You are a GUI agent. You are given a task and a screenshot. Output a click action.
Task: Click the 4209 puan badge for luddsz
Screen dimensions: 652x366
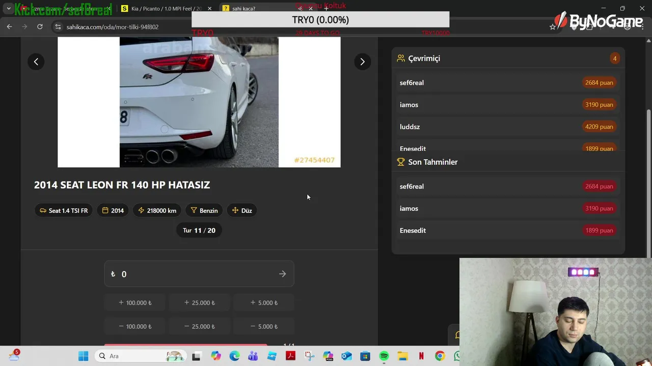(x=599, y=127)
